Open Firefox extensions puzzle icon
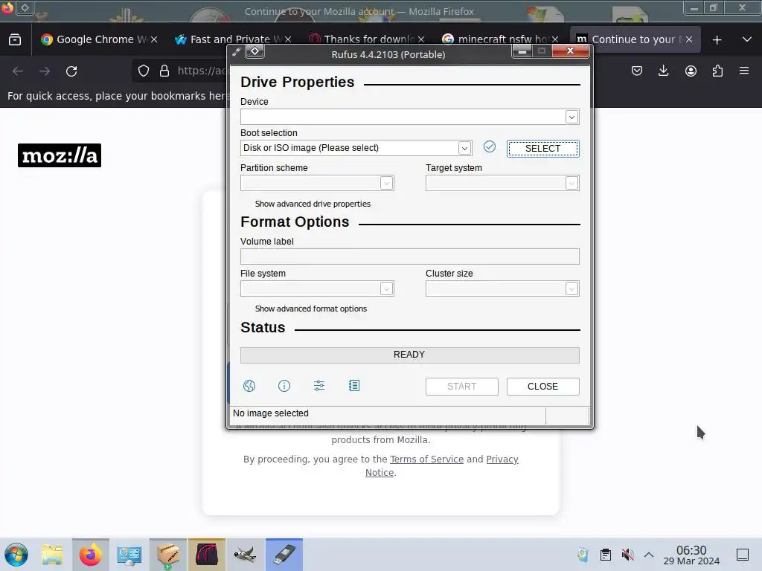The height and width of the screenshot is (571, 762). (x=717, y=71)
